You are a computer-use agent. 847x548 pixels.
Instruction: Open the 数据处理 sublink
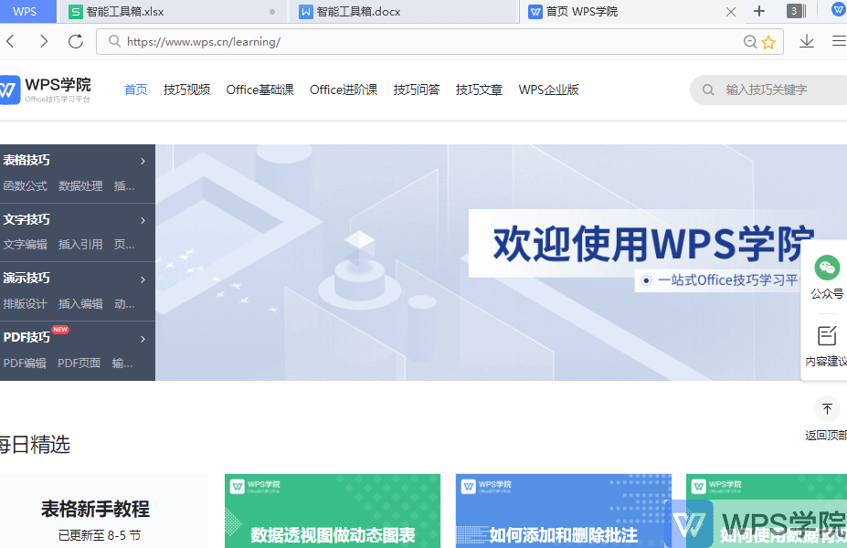80,186
